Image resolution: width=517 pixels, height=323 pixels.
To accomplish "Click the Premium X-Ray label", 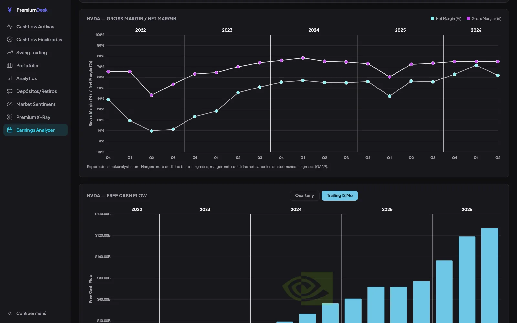I will (x=33, y=117).
